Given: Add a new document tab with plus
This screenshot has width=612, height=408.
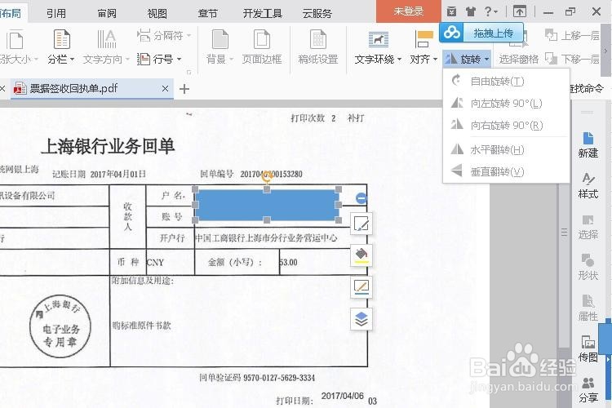Looking at the screenshot, I should click(184, 89).
